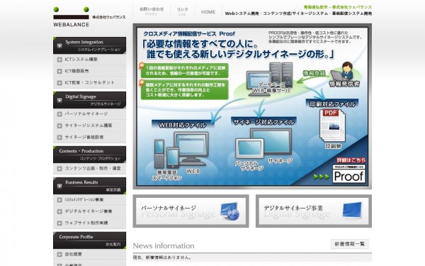Click the 印刷対応ファイル label
The height and width of the screenshot is (266, 425).
(332, 104)
